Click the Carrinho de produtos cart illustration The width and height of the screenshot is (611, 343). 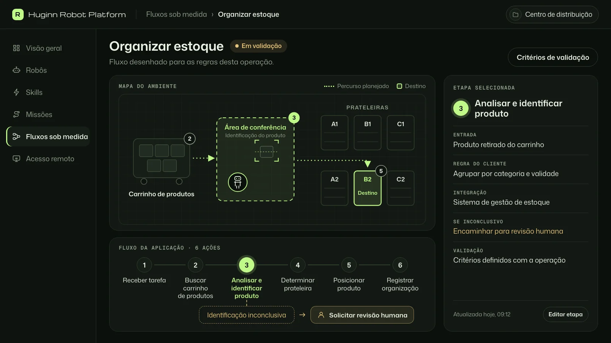point(162,161)
